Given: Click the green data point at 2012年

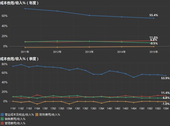Looking at the screenshot, I should tap(57, 41).
